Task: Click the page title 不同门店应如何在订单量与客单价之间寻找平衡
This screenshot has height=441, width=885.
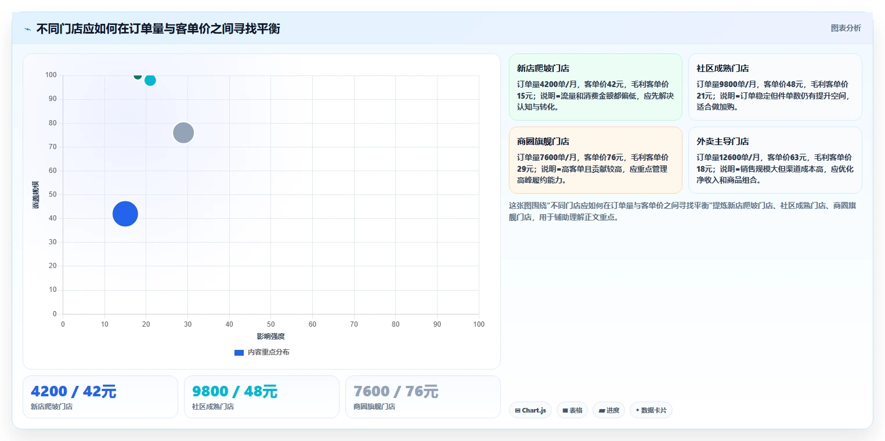Action: [x=158, y=29]
